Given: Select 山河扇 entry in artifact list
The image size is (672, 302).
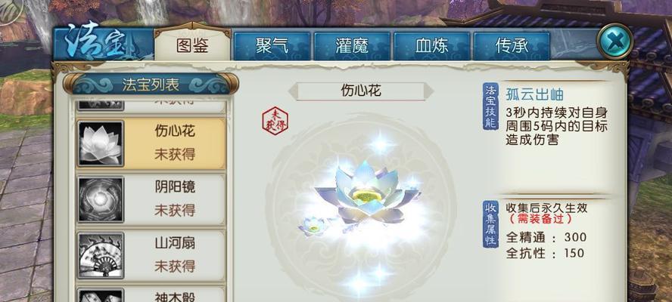Looking at the screenshot, I should point(151,255).
